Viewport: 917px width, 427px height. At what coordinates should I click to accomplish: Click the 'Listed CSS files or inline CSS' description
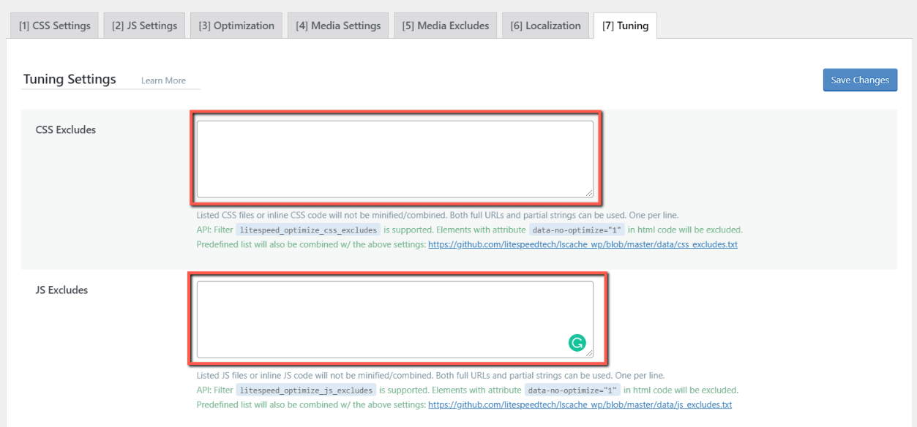tap(438, 215)
